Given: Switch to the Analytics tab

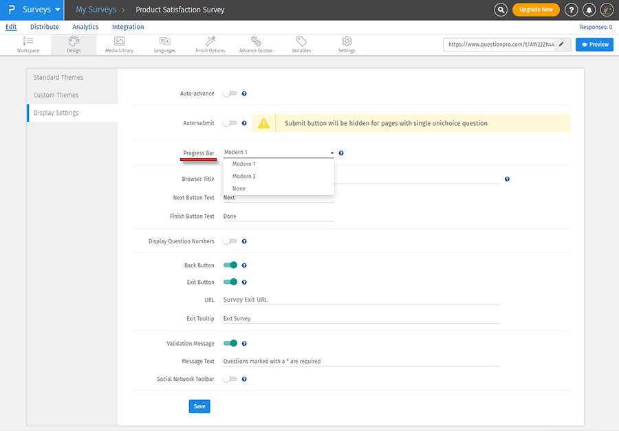Looking at the screenshot, I should coord(85,27).
